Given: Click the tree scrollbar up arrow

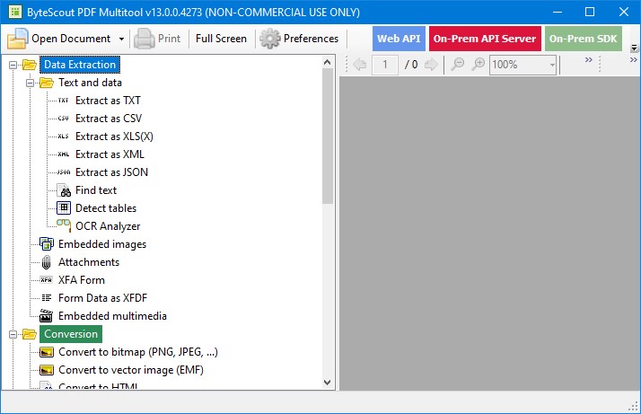Looking at the screenshot, I should coord(327,62).
